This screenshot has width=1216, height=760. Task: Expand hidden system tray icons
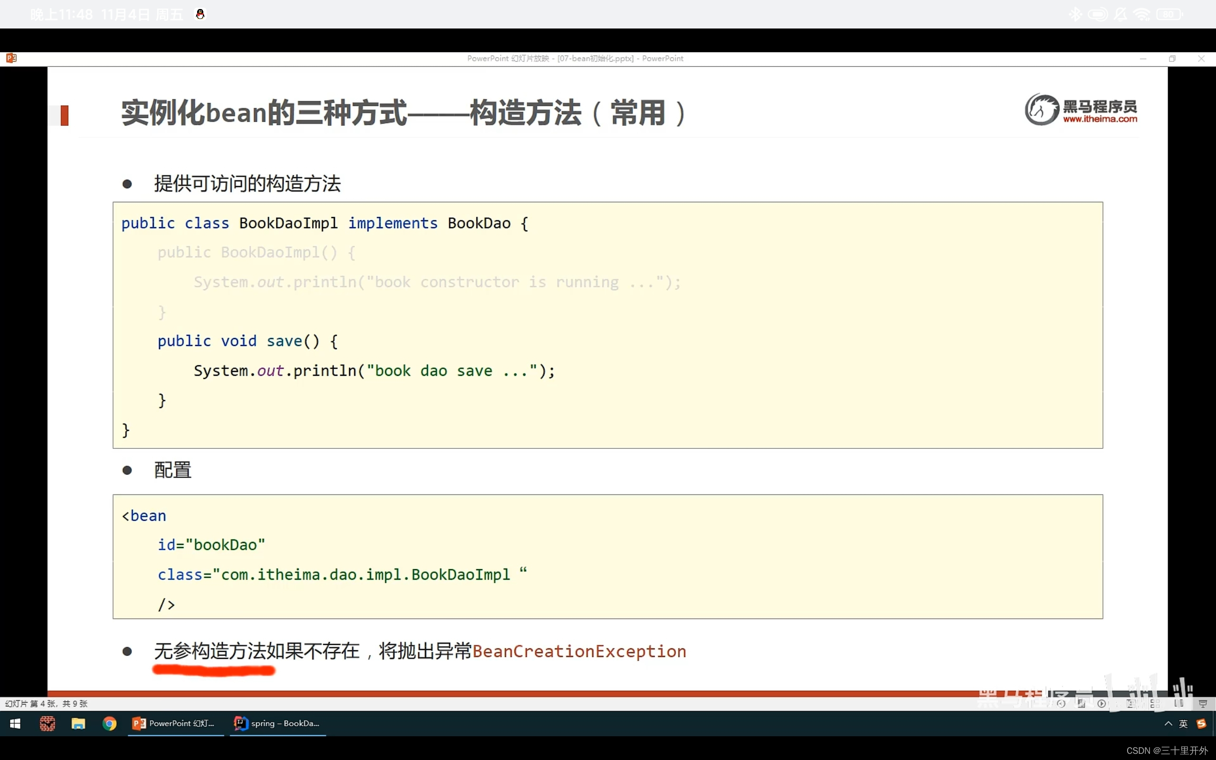click(x=1168, y=723)
